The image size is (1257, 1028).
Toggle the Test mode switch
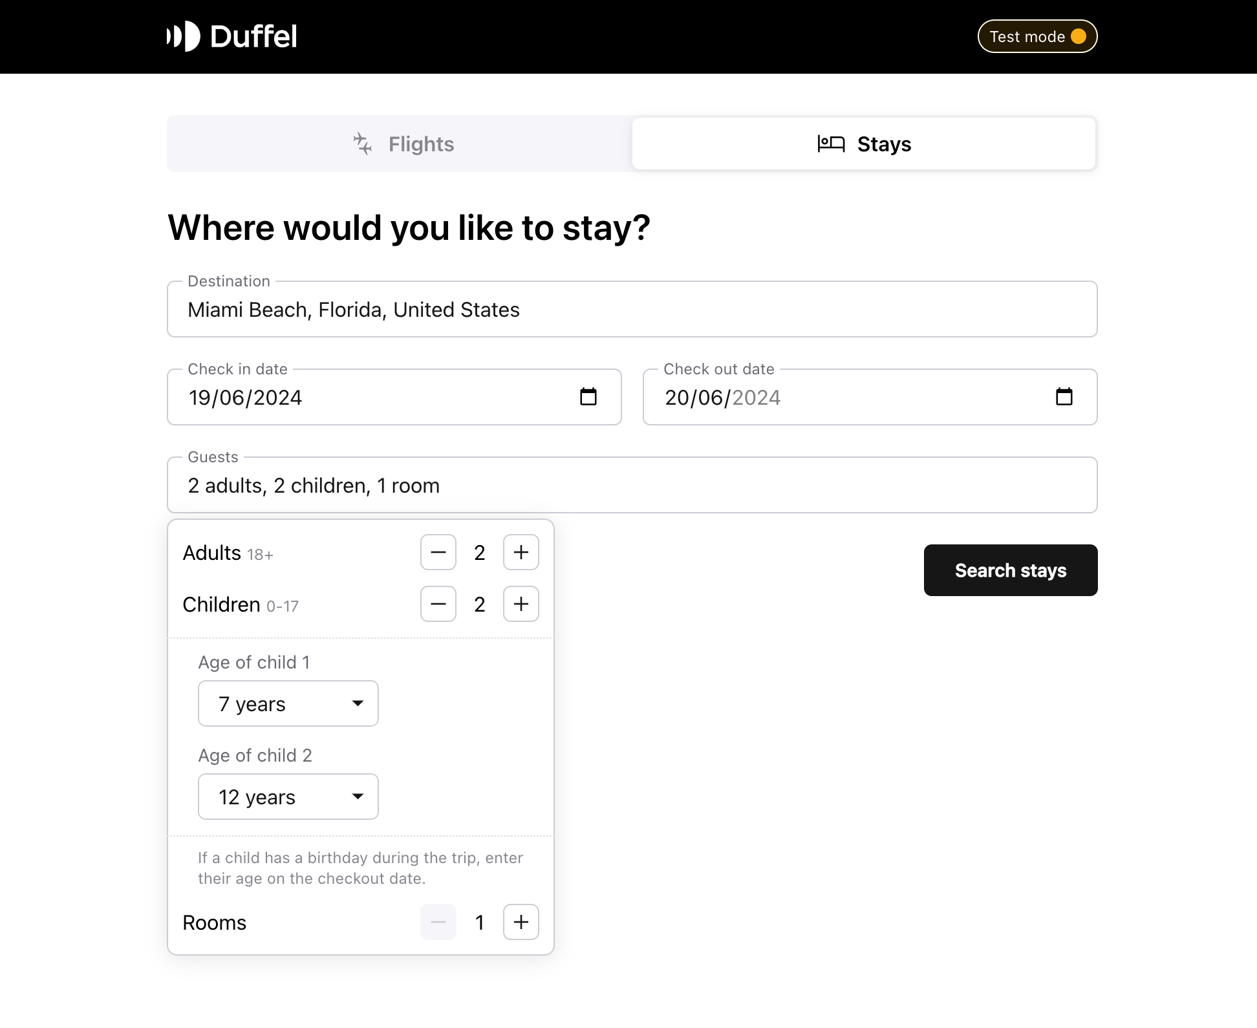click(x=1037, y=36)
